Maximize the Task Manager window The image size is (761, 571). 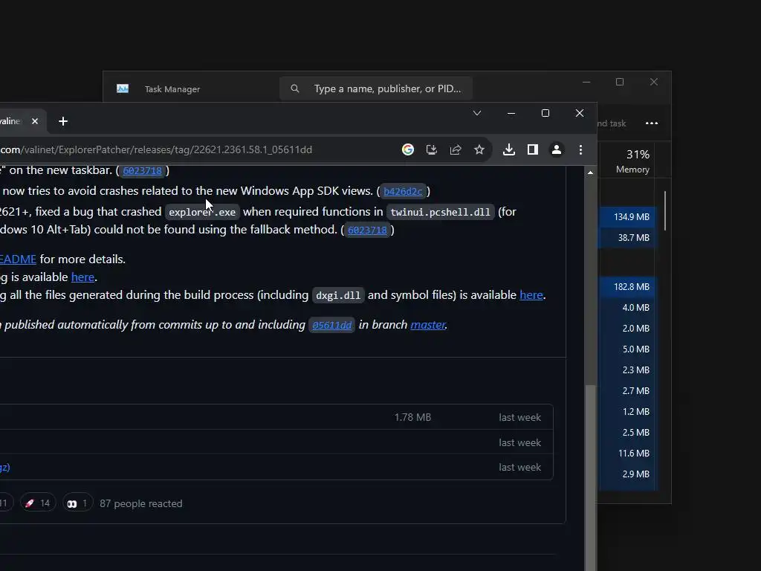[x=620, y=82]
